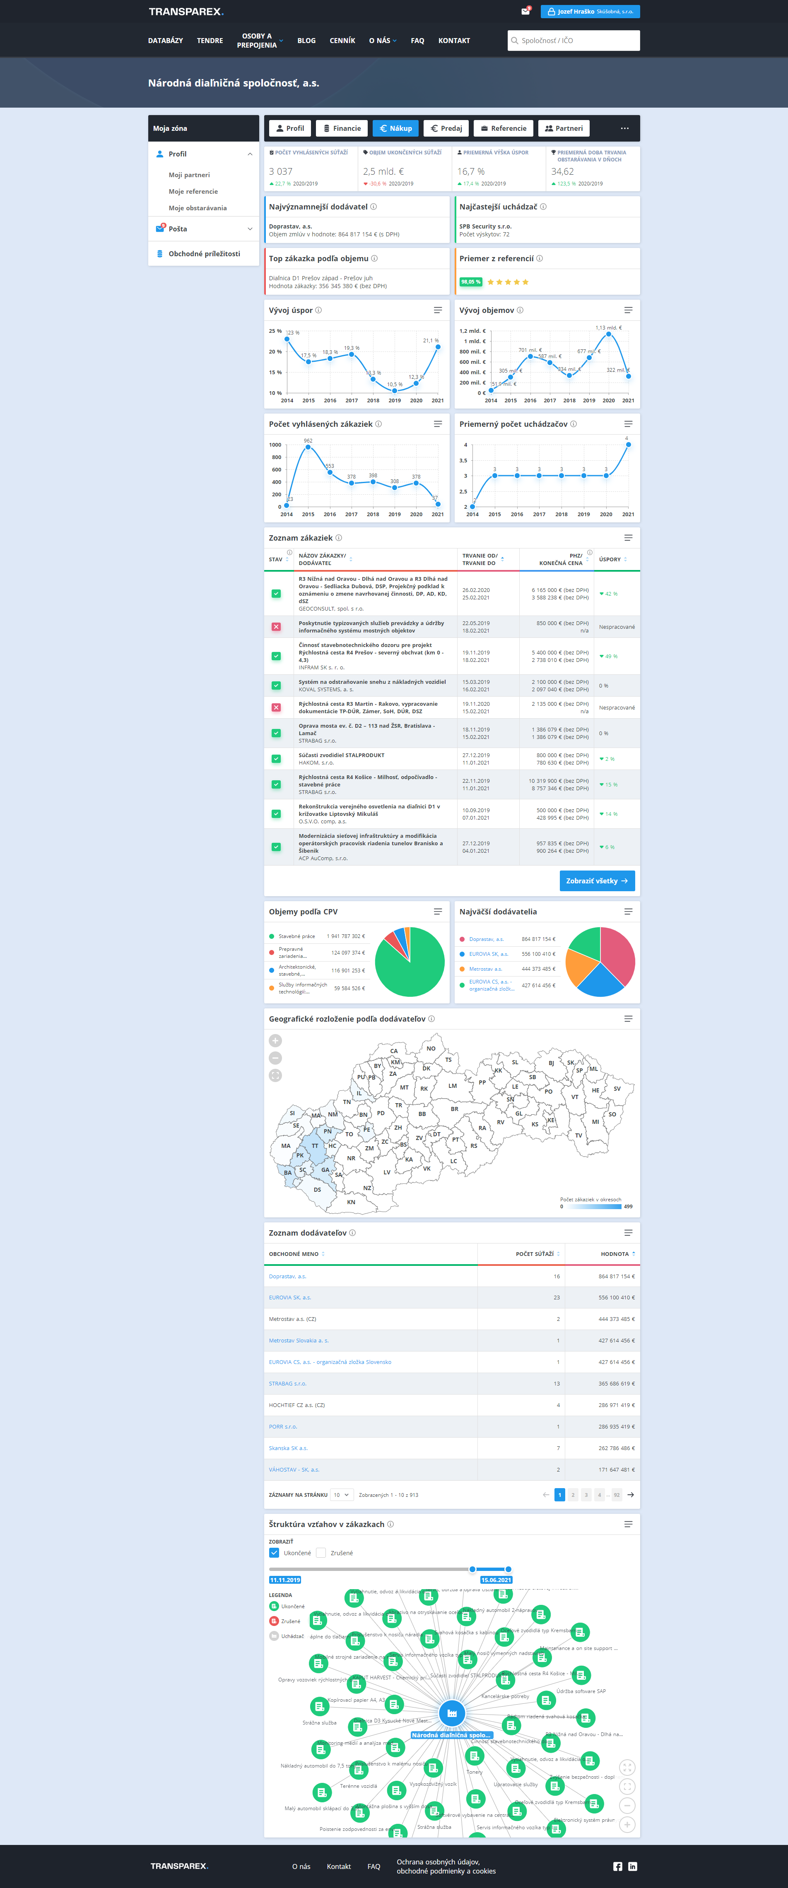Open the three-dots more options menu
788x1888 pixels.
pyautogui.click(x=624, y=128)
